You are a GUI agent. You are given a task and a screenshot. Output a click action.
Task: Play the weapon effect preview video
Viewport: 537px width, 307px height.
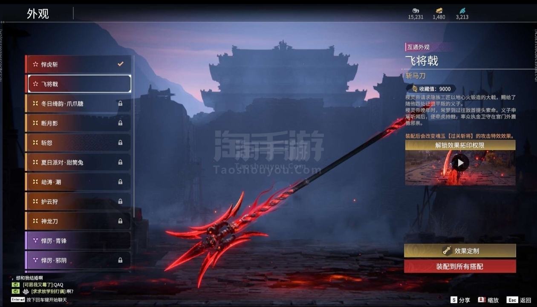[460, 163]
